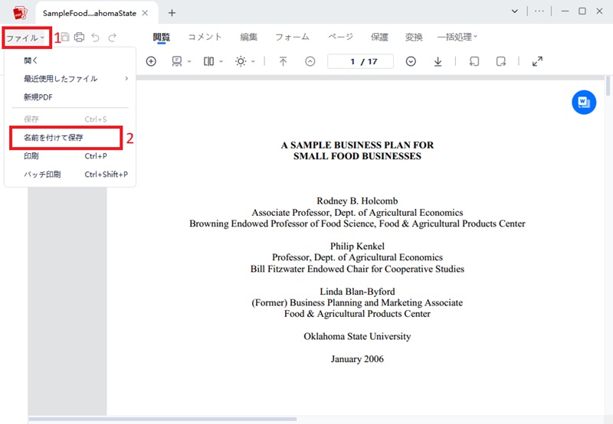The height and width of the screenshot is (424, 613).
Task: Undo the last action
Action: click(95, 38)
